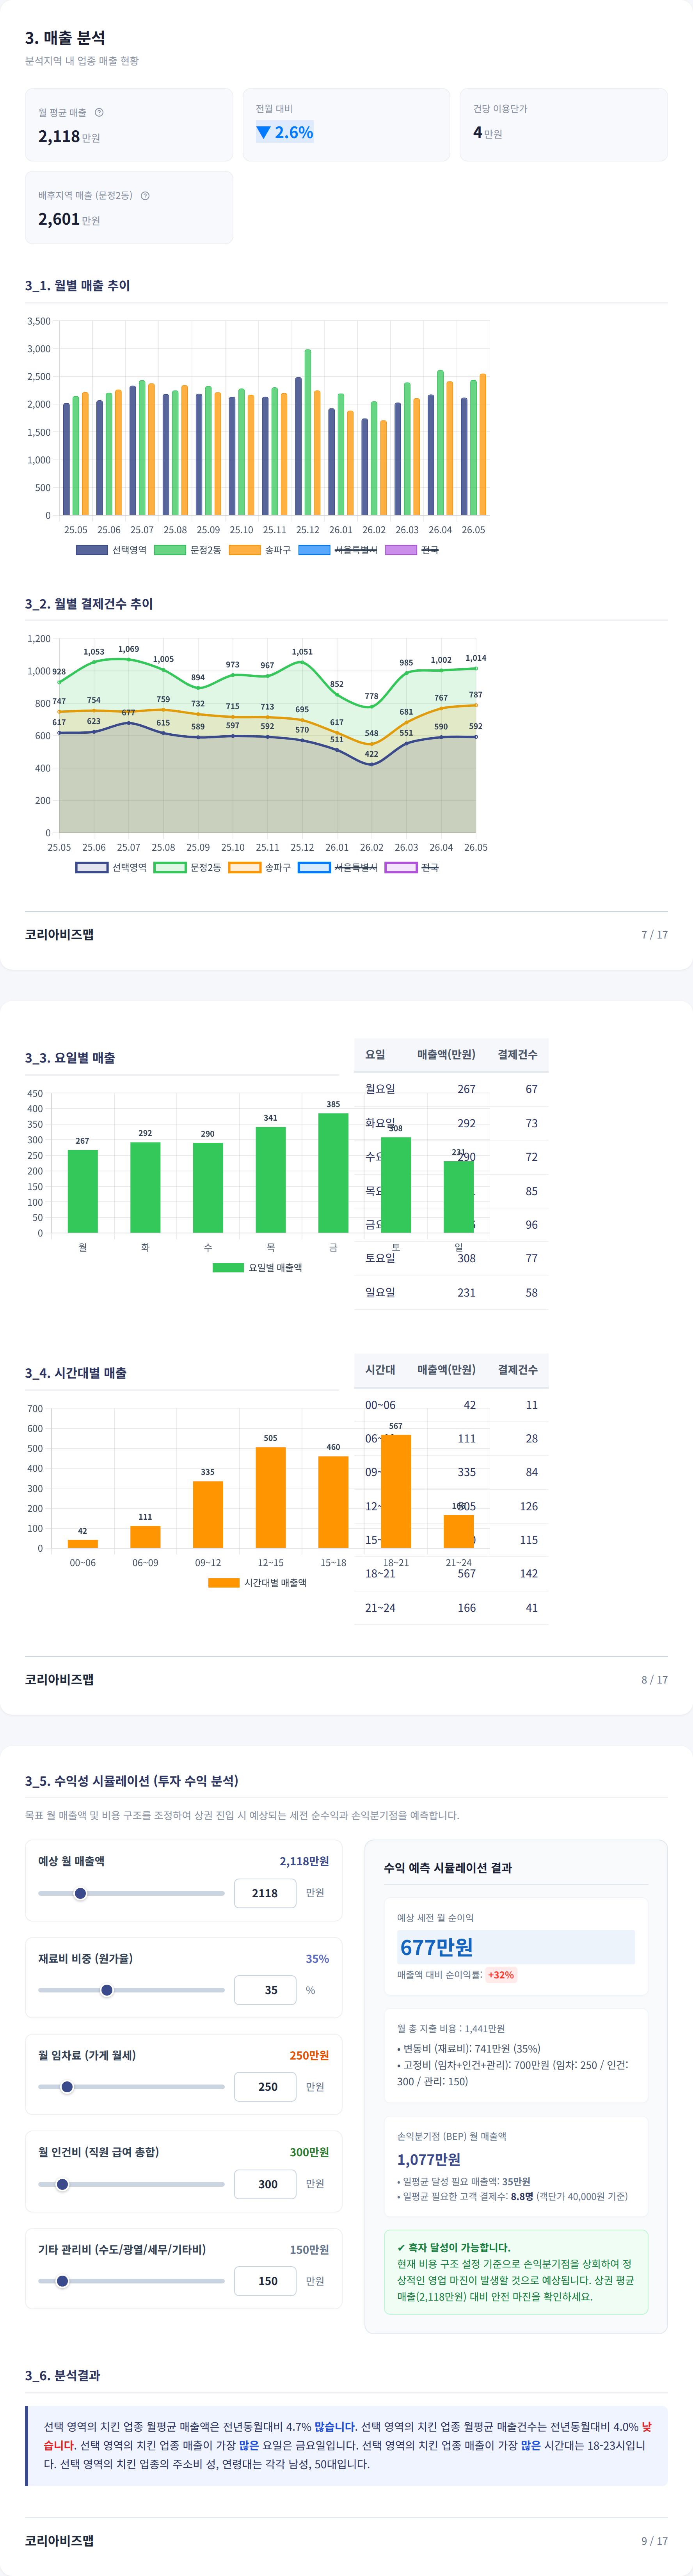Click the 2,601 만원 hinterland sales value
Viewport: 693px width, 2576px height.
click(69, 219)
